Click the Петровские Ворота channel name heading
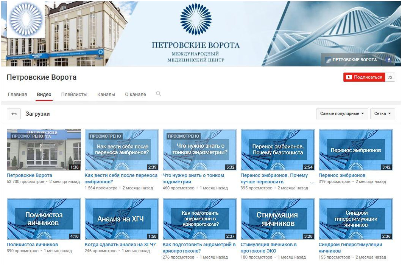The image size is (402, 265). pyautogui.click(x=42, y=77)
